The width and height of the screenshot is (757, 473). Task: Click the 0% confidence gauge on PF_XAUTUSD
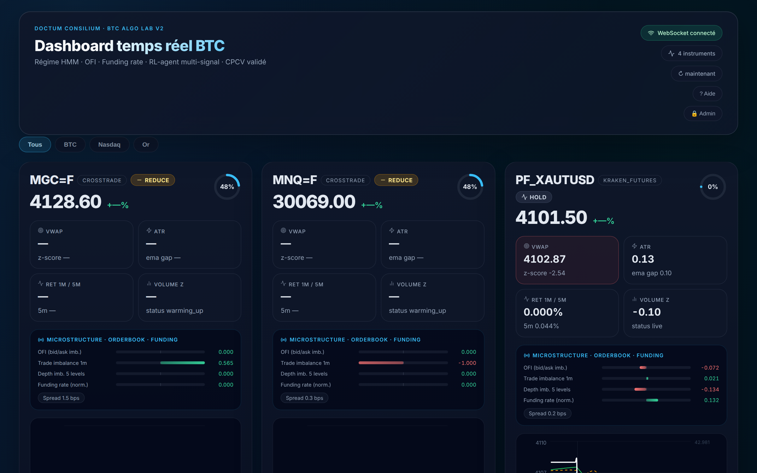coord(713,187)
